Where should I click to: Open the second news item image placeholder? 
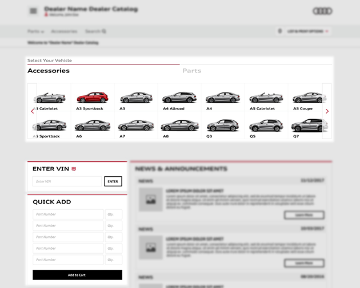(151, 248)
